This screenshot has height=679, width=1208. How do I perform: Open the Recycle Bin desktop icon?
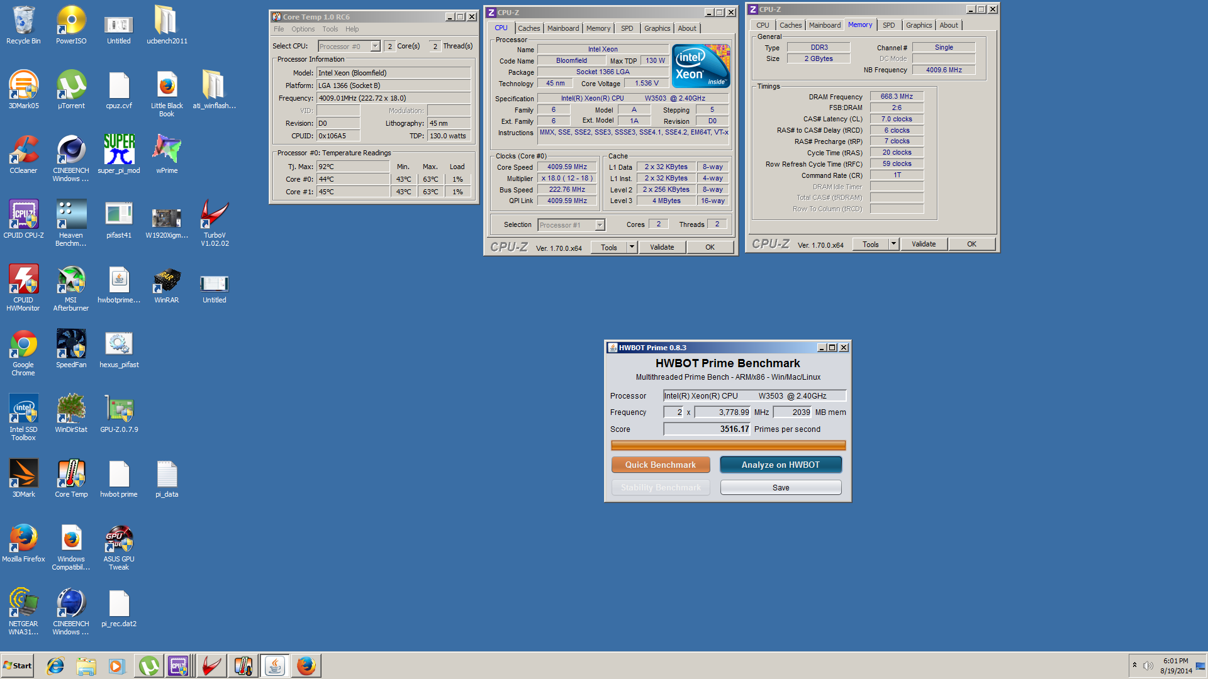tap(23, 25)
